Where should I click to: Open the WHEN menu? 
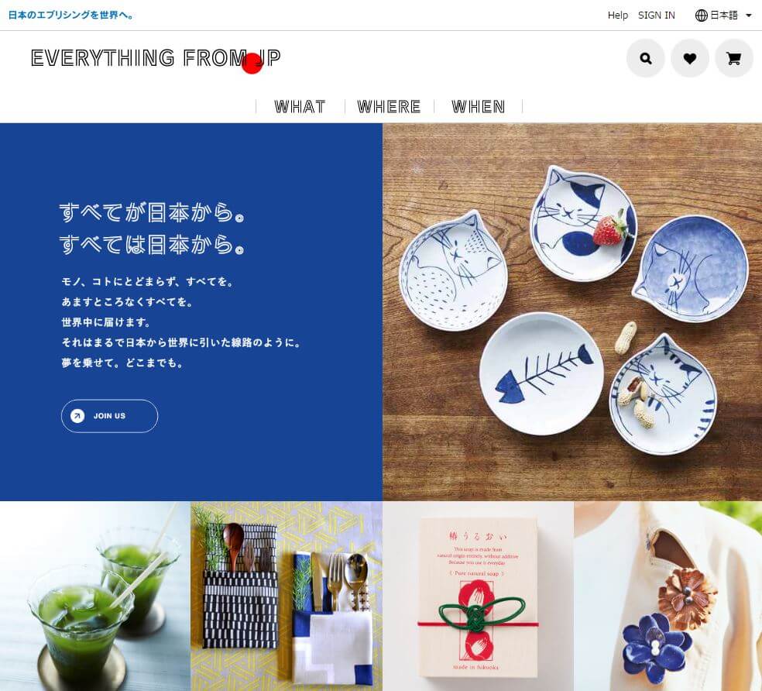(x=479, y=106)
